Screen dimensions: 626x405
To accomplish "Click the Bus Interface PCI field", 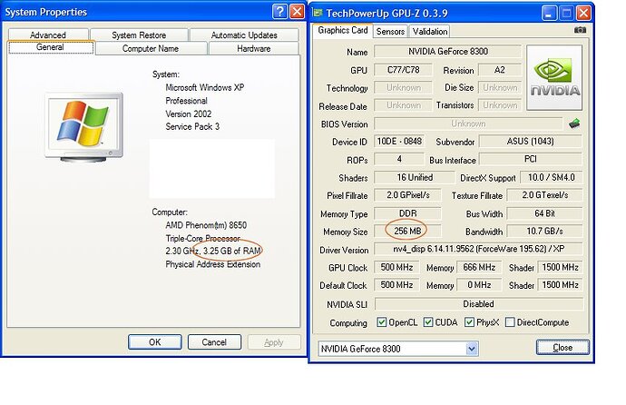I will [x=530, y=159].
